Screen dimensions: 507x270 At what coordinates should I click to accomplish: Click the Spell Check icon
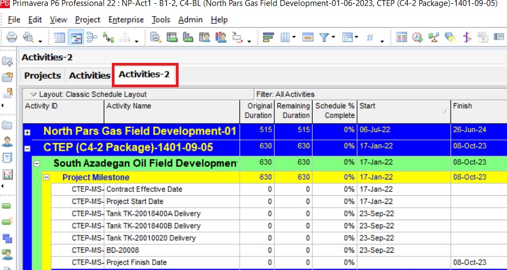click(156, 37)
